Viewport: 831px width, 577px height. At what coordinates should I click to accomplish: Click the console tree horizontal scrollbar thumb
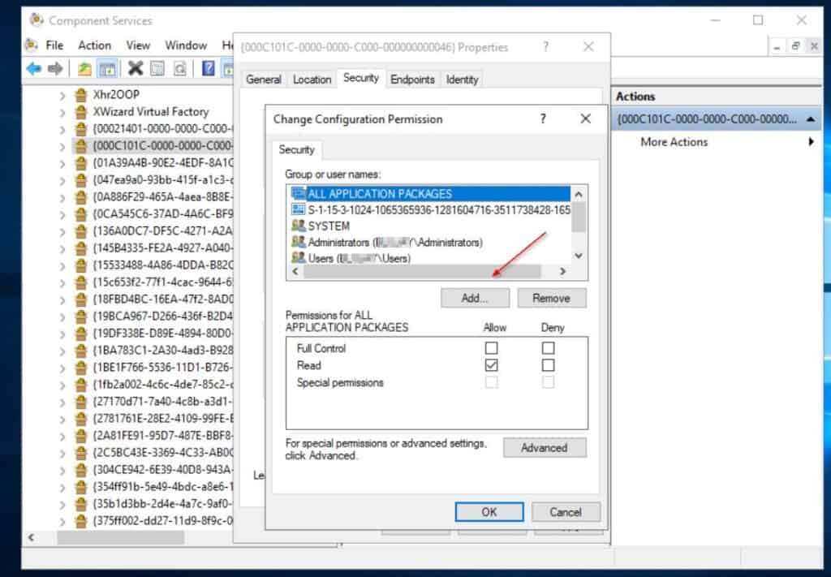[120, 538]
